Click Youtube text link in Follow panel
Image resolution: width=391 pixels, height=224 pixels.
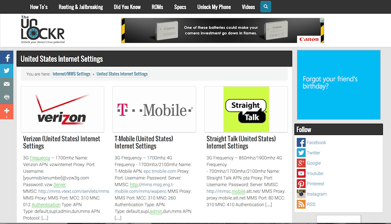tap(315, 173)
